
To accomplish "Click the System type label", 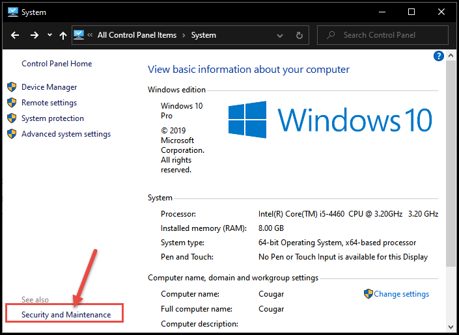I will tap(183, 243).
